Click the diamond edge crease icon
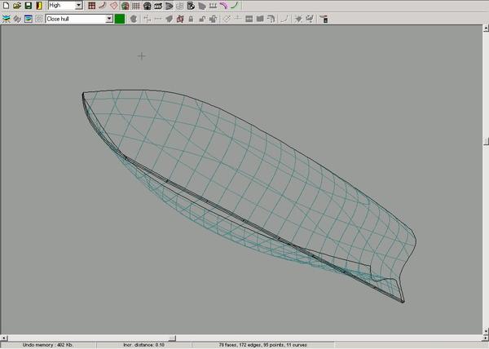The width and height of the screenshot is (489, 349). (x=227, y=19)
